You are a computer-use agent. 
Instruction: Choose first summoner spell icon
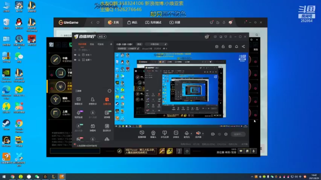[162, 151]
